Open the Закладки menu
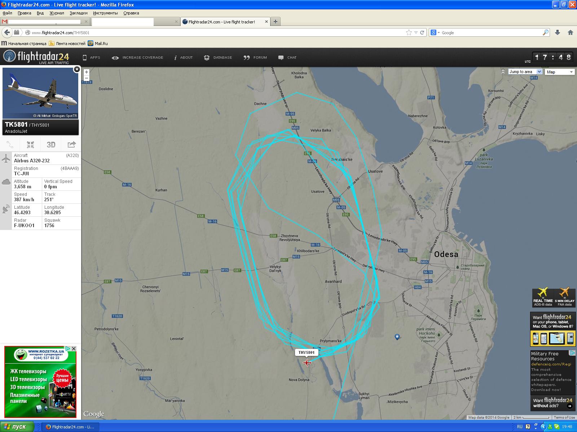This screenshot has width=577, height=432. coord(78,13)
